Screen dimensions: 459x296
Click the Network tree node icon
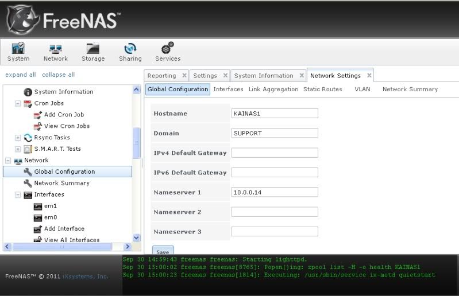(x=18, y=161)
